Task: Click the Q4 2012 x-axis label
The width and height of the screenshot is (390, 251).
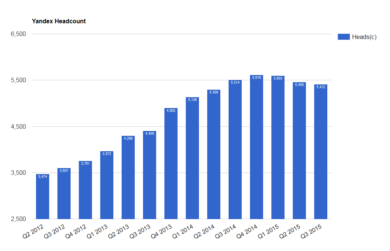Action: coord(76,231)
